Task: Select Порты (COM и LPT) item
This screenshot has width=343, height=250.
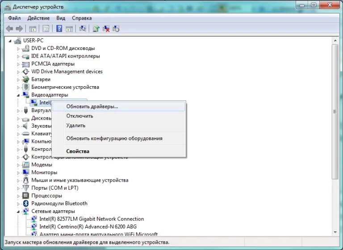Action: (55, 188)
